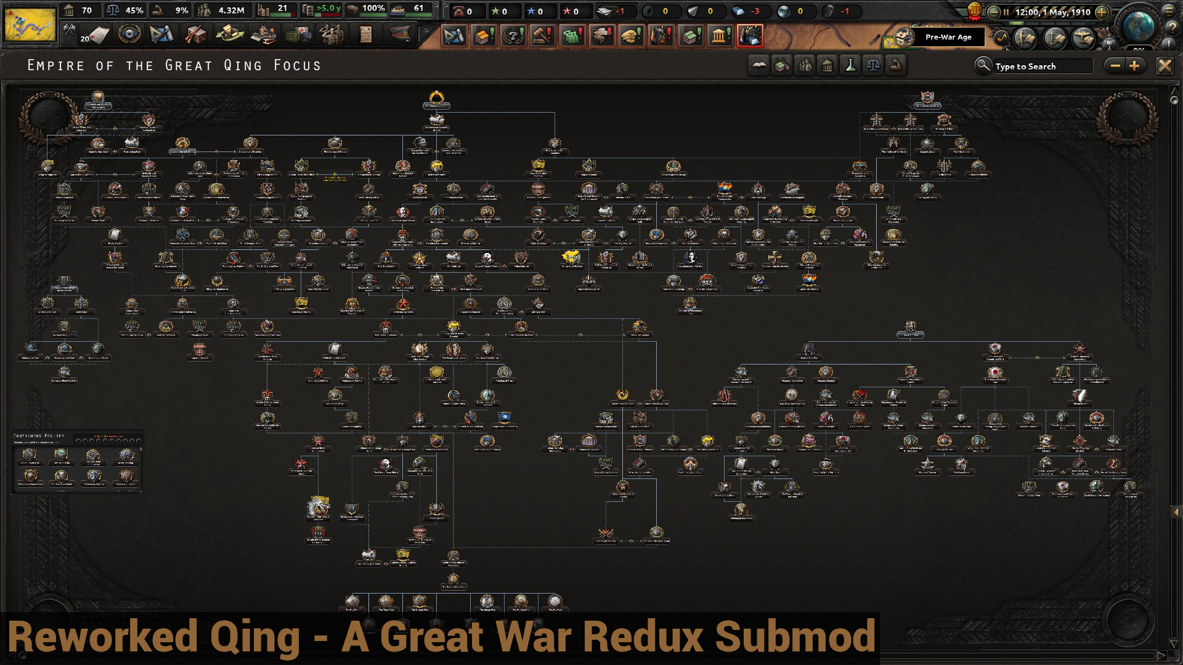Click the tank production alert icon
The image size is (1183, 665).
[x=602, y=36]
